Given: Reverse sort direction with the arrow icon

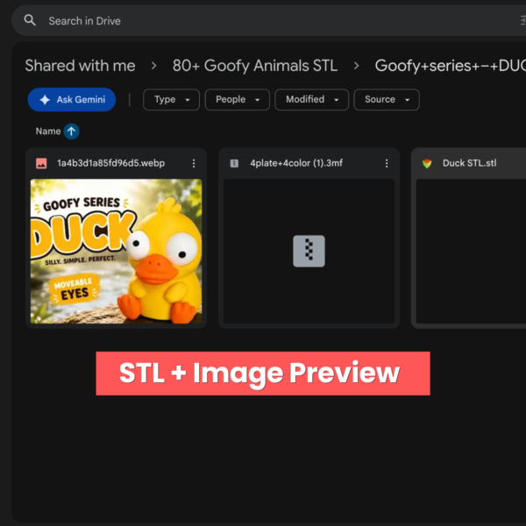Looking at the screenshot, I should point(72,131).
